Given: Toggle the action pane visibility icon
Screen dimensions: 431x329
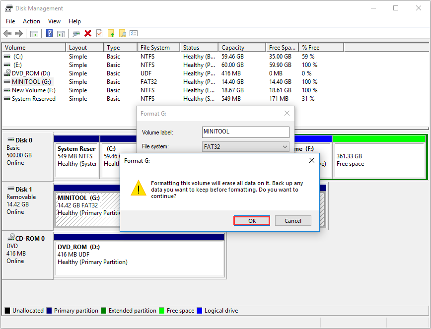Looking at the screenshot, I should click(61, 33).
